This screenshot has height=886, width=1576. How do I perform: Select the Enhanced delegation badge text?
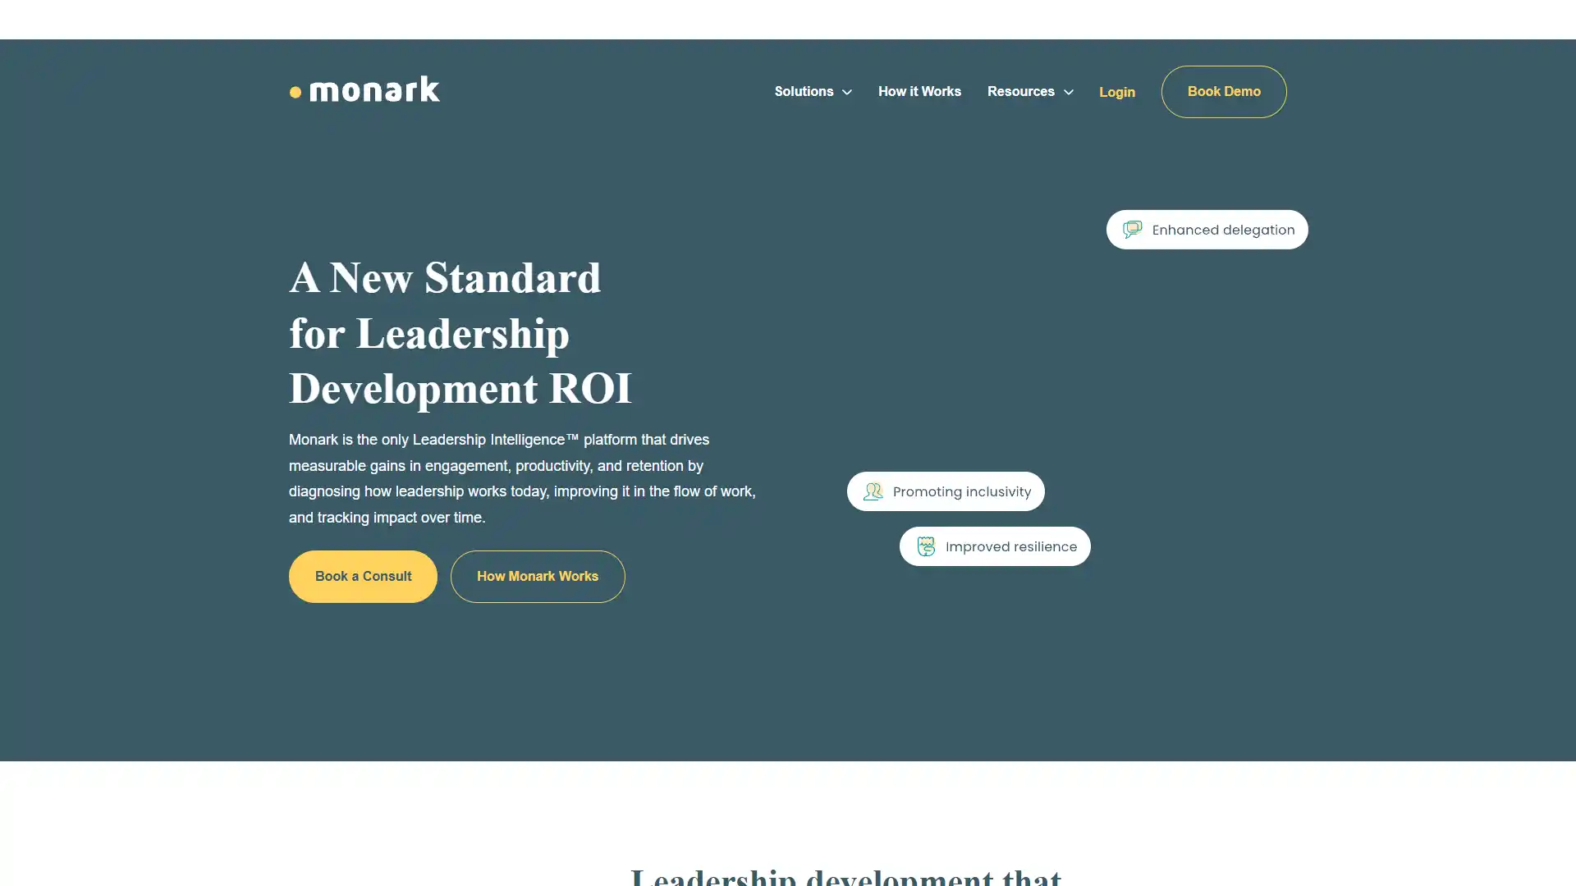[1223, 231]
